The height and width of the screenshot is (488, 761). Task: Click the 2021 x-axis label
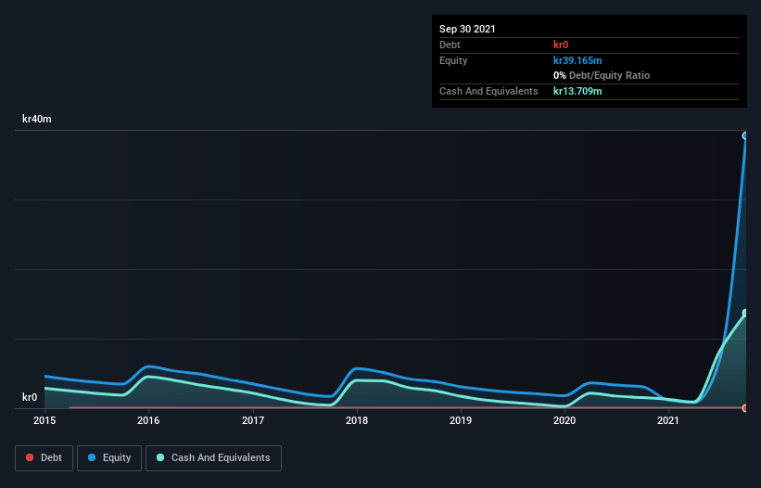tap(668, 420)
